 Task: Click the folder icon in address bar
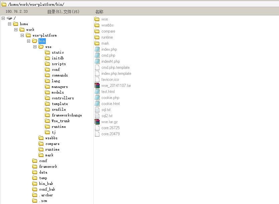[x=4, y=4]
